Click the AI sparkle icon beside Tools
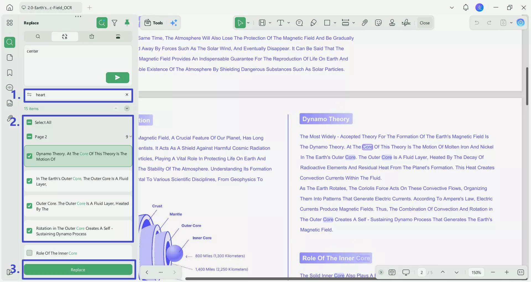531x282 pixels. click(x=174, y=23)
